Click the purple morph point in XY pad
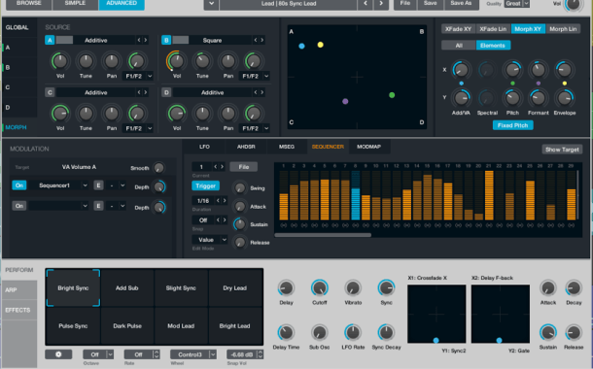 point(345,101)
